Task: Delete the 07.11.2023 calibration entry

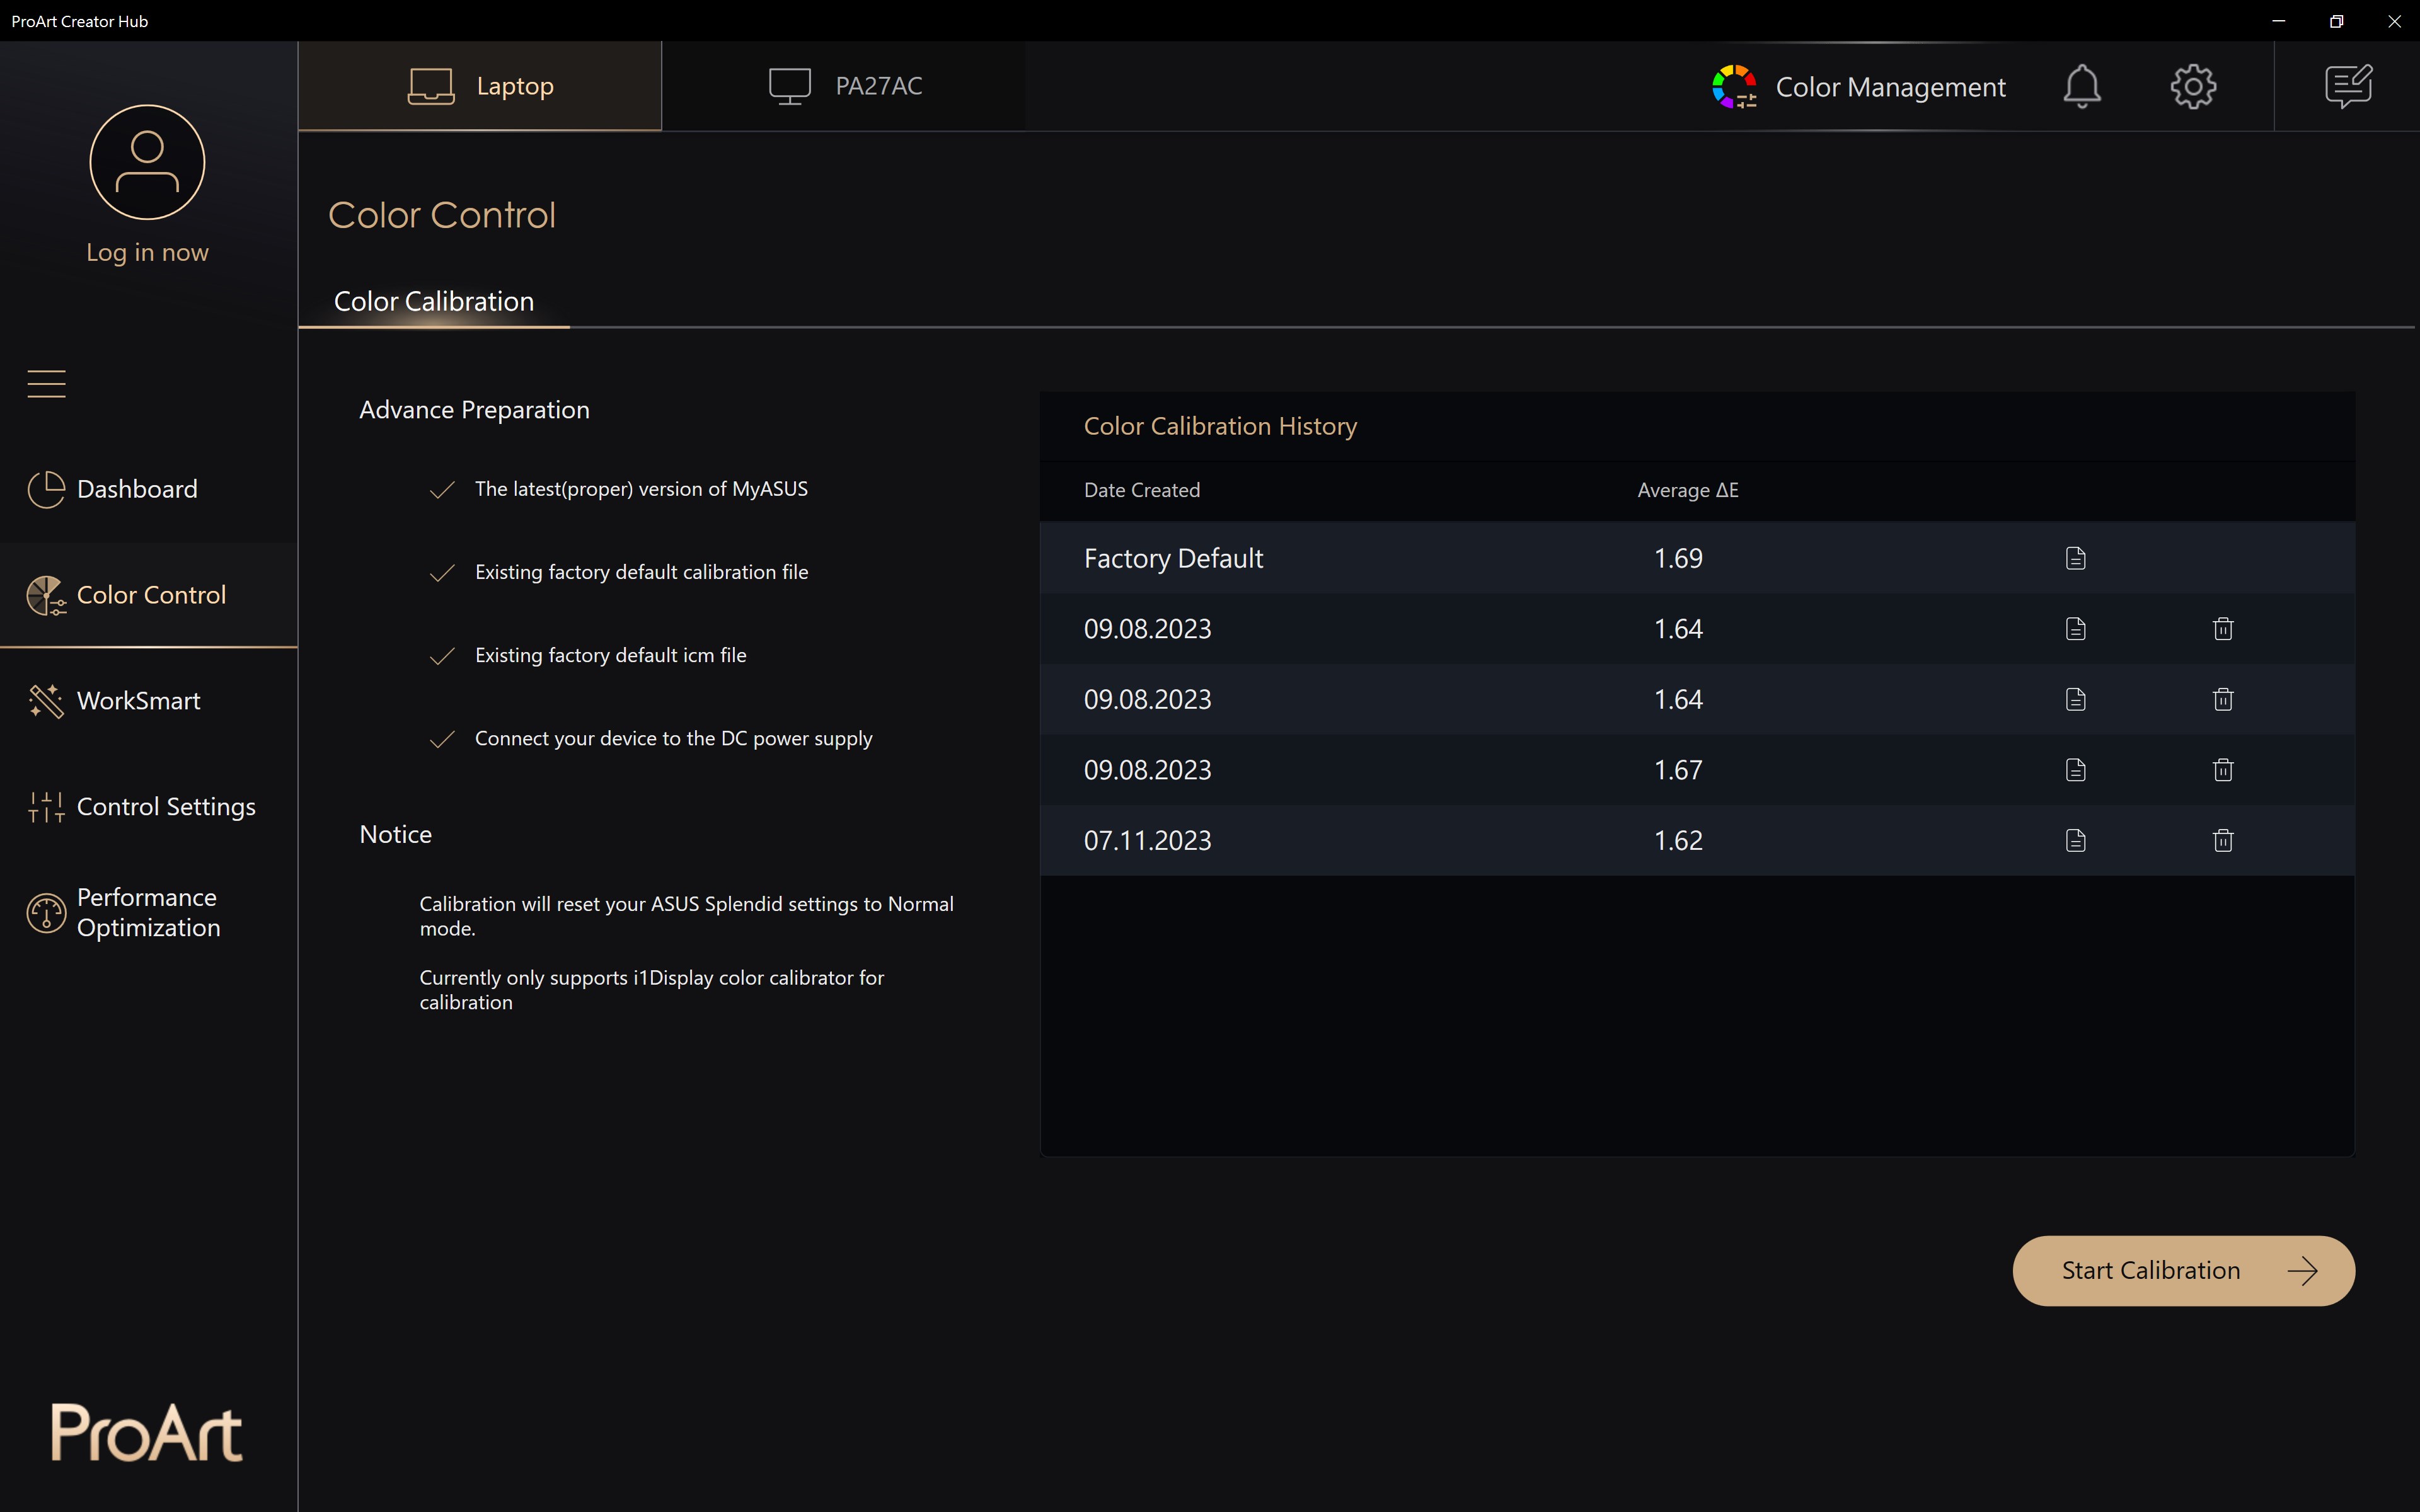Action: point(2222,840)
